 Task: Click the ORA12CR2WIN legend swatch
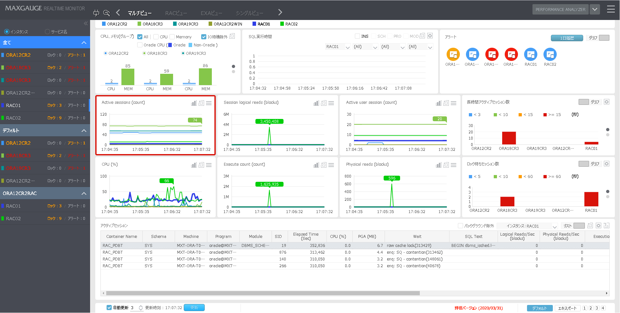click(210, 24)
